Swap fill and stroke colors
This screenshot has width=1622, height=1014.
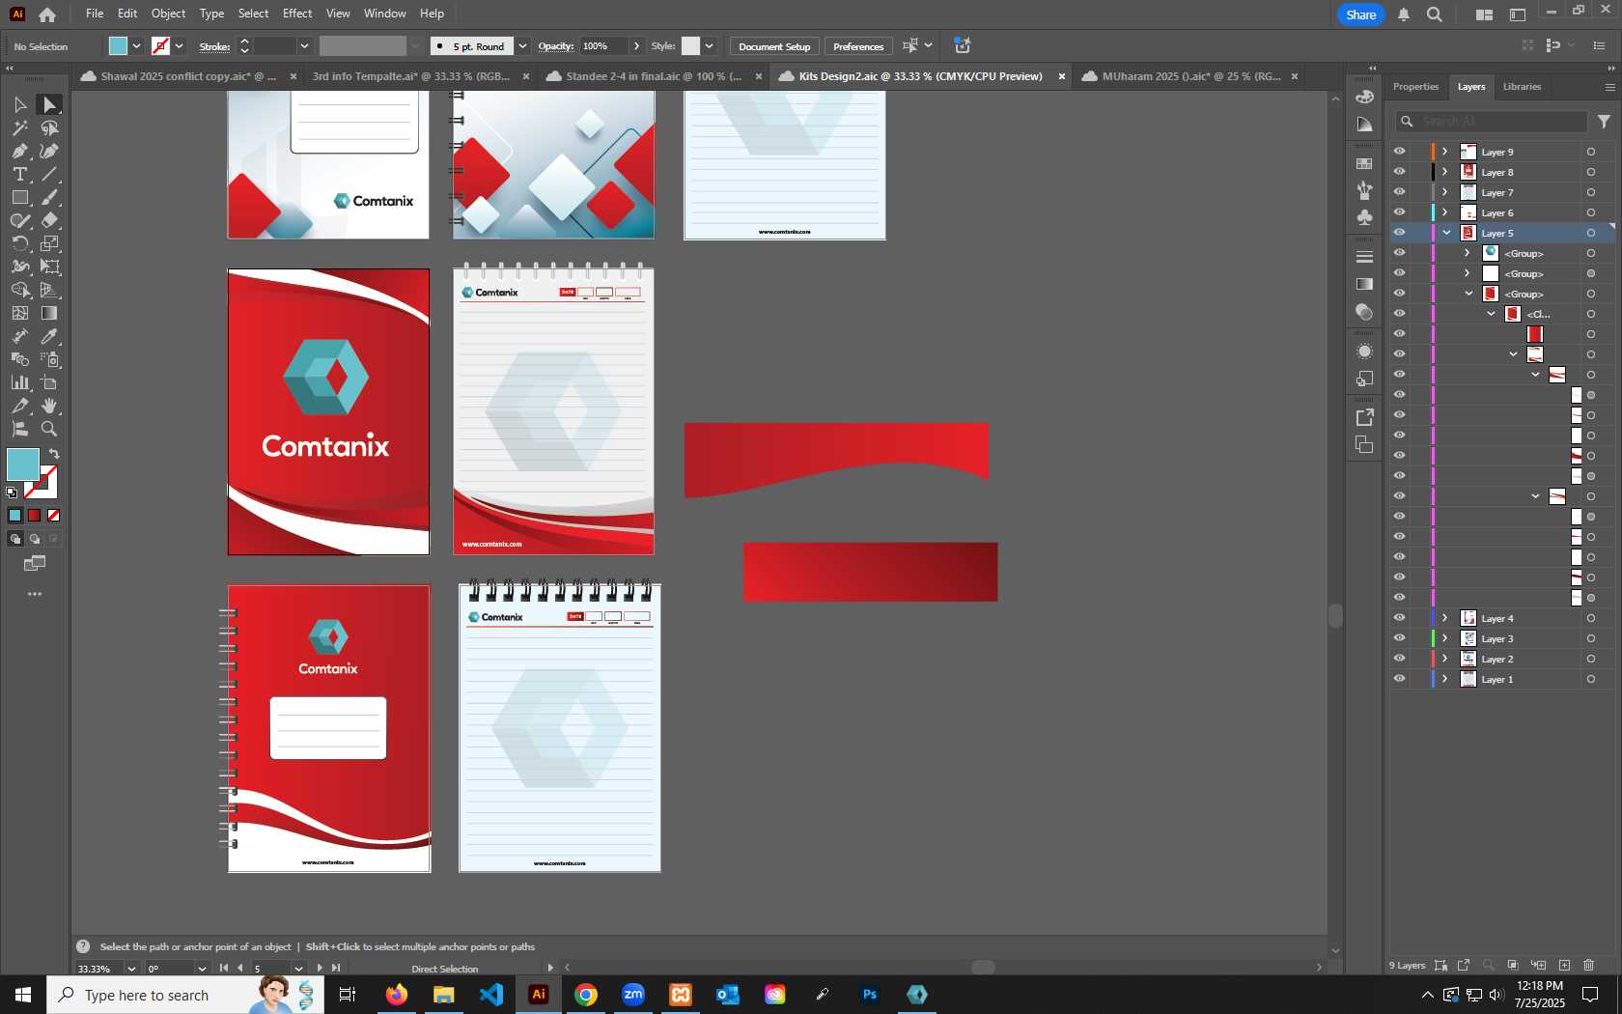(x=54, y=454)
